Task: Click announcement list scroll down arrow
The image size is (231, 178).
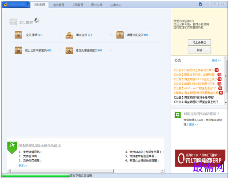Action: click(x=226, y=102)
